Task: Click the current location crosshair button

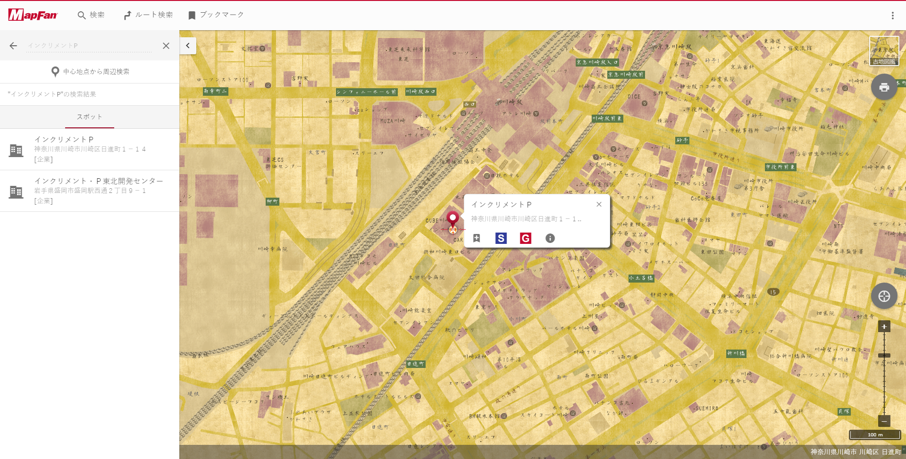Action: 884,296
